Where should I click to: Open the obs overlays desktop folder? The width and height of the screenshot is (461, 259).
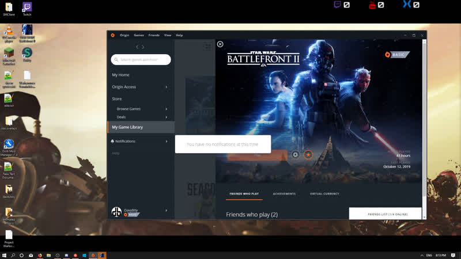click(x=9, y=123)
